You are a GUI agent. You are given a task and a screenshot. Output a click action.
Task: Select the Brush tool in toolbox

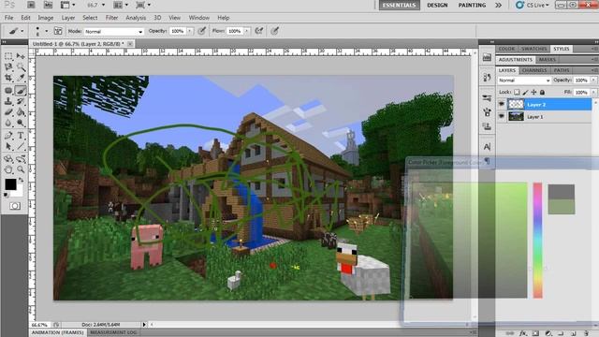point(21,91)
